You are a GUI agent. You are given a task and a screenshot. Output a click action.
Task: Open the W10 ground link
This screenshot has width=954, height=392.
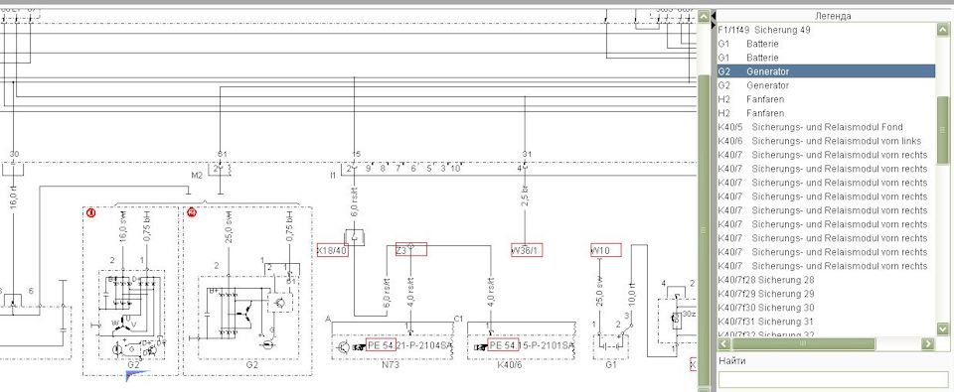click(x=606, y=250)
